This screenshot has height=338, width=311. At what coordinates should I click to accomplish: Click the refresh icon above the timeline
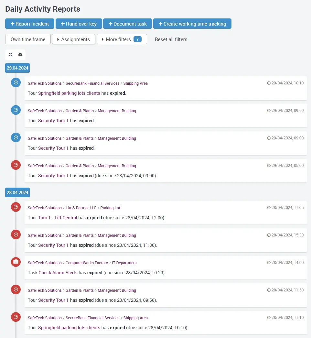point(10,55)
